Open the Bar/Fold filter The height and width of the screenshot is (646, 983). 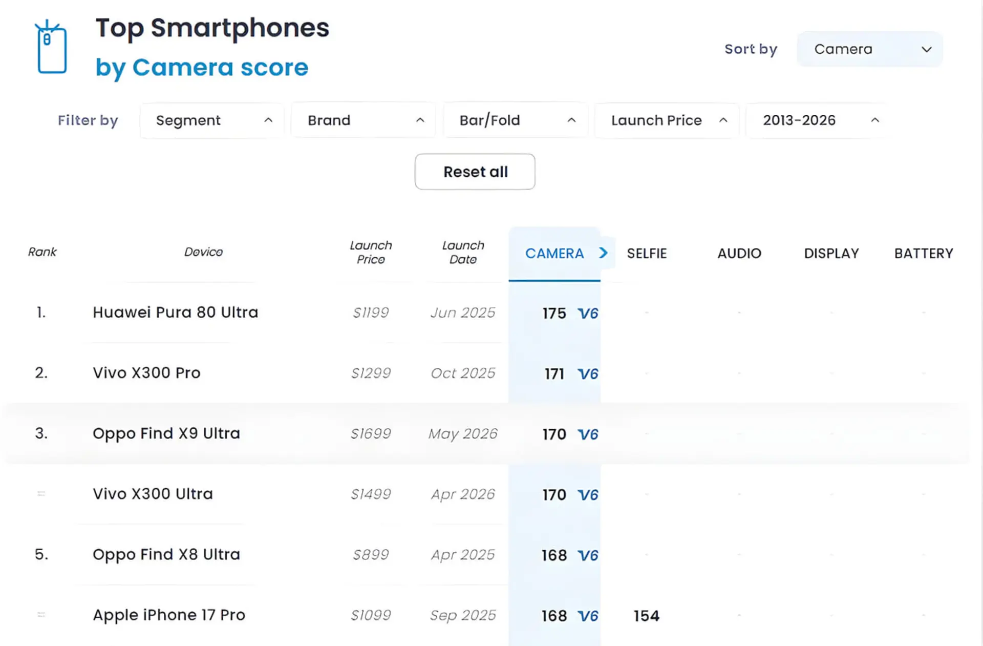(x=515, y=120)
